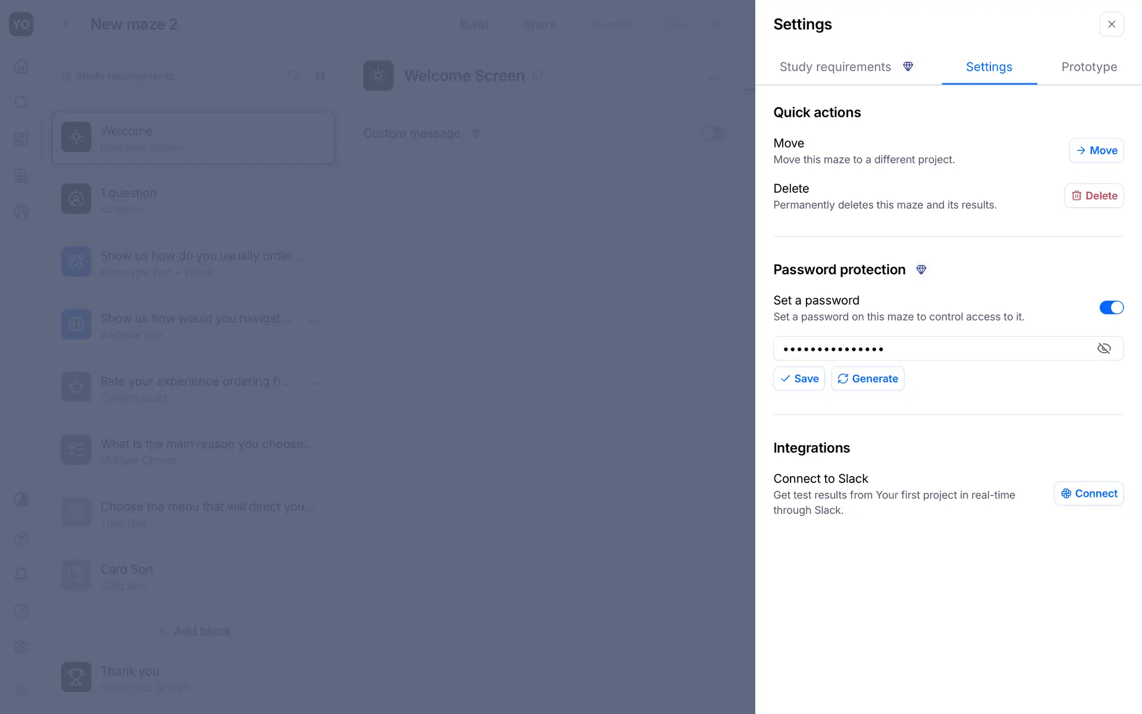Image resolution: width=1142 pixels, height=714 pixels.
Task: Switch to the Prototype tab
Action: pyautogui.click(x=1088, y=67)
